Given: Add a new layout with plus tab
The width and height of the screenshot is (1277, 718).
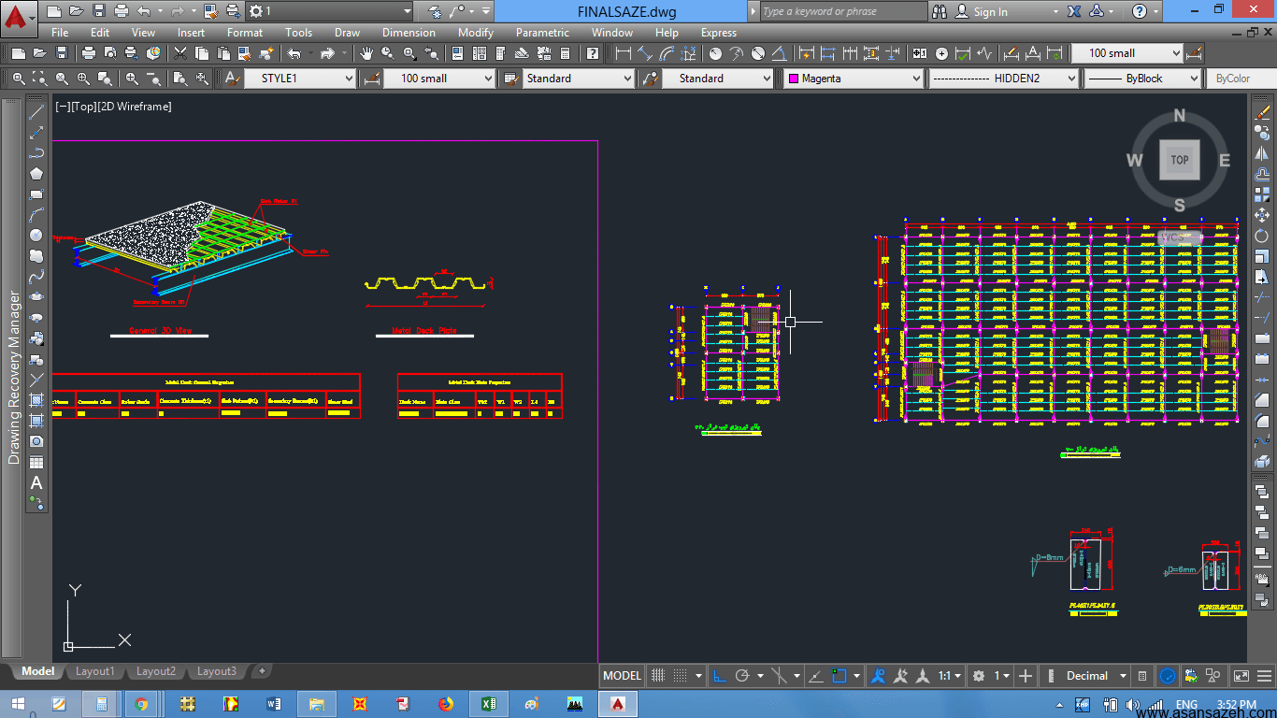Looking at the screenshot, I should [x=263, y=671].
